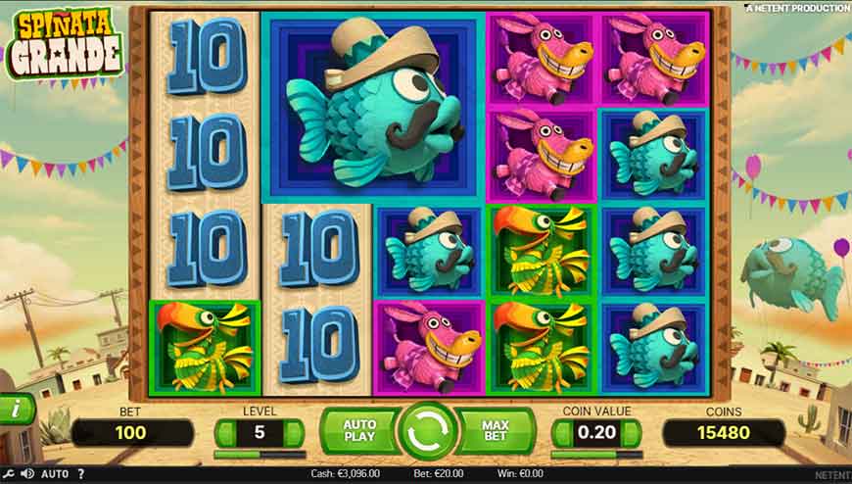852x484 pixels.
Task: Decrease the bet level with the left arrow
Action: coord(224,433)
